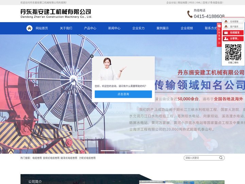This screenshot has height=184, width=245.
Task: Click the home icon in navigation bar
Action: [29, 28]
